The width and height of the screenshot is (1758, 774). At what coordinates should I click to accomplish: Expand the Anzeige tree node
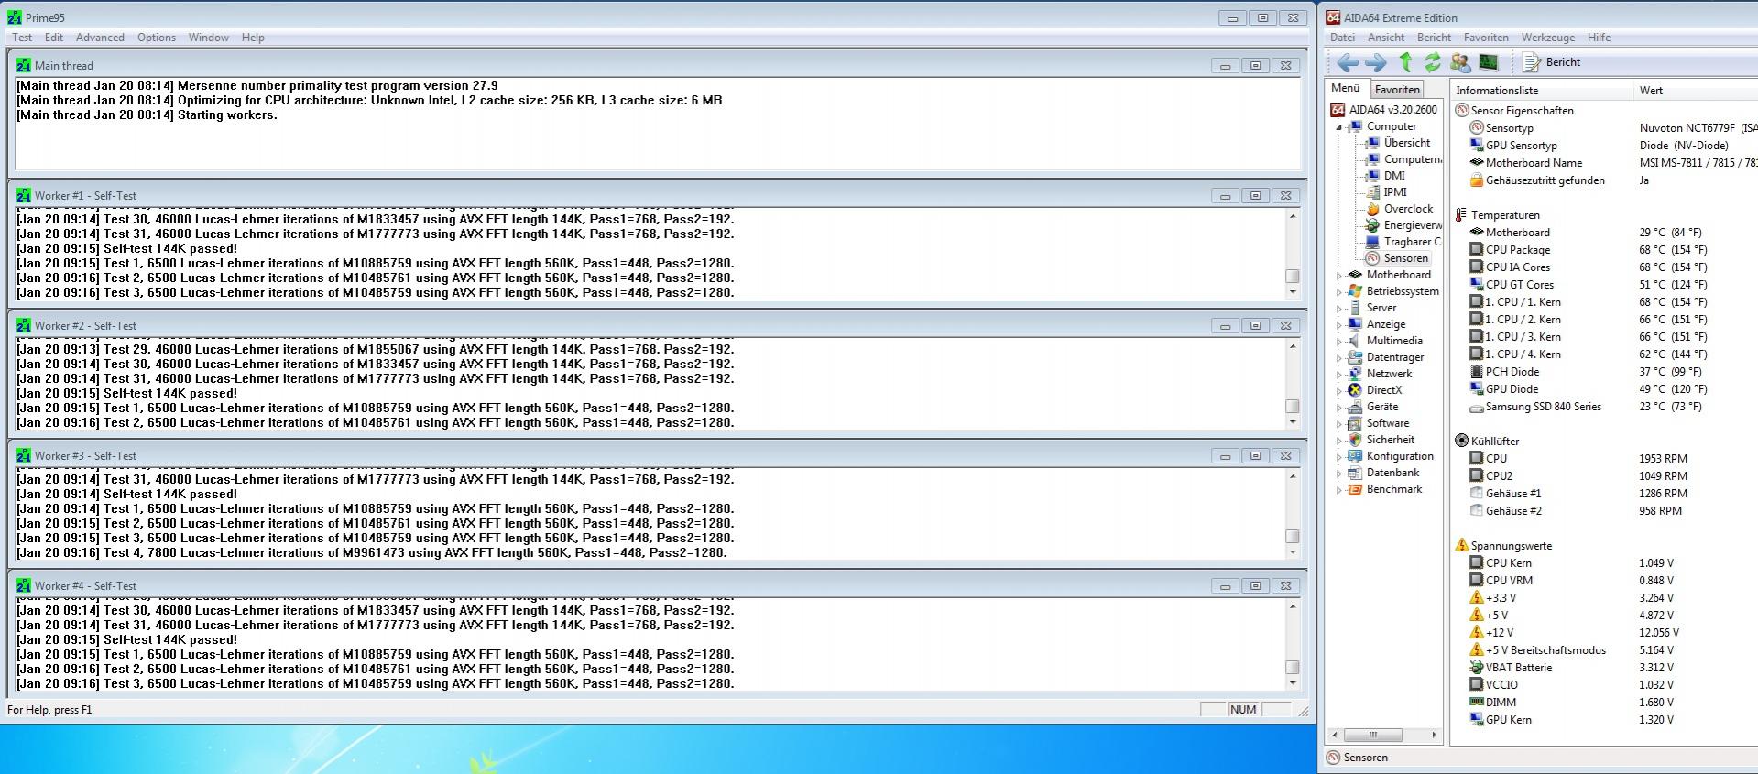coord(1339,325)
